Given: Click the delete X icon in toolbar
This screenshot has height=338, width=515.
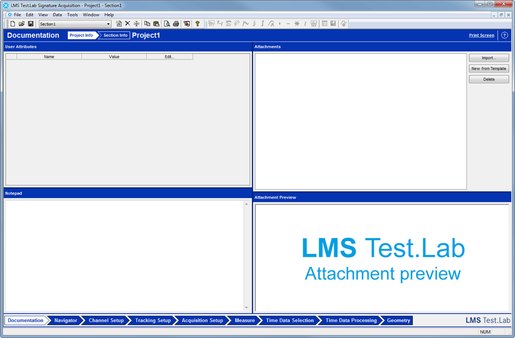Looking at the screenshot, I should (x=128, y=24).
